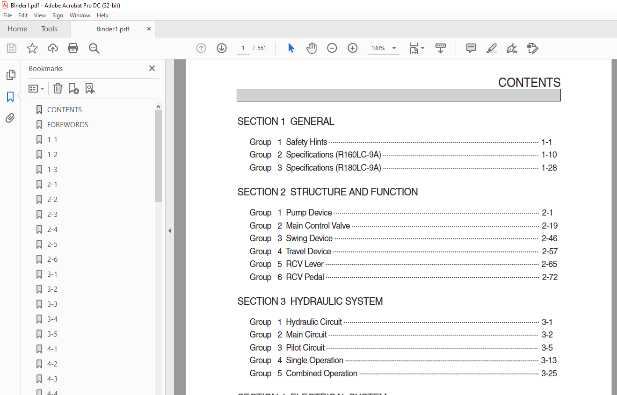The width and height of the screenshot is (617, 395).
Task: Click the page number input field
Action: click(x=243, y=48)
